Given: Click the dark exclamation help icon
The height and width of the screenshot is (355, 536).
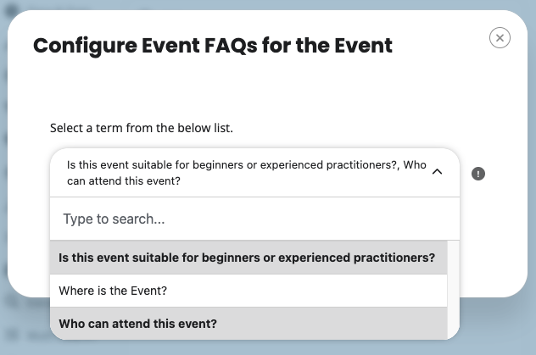Looking at the screenshot, I should (478, 174).
